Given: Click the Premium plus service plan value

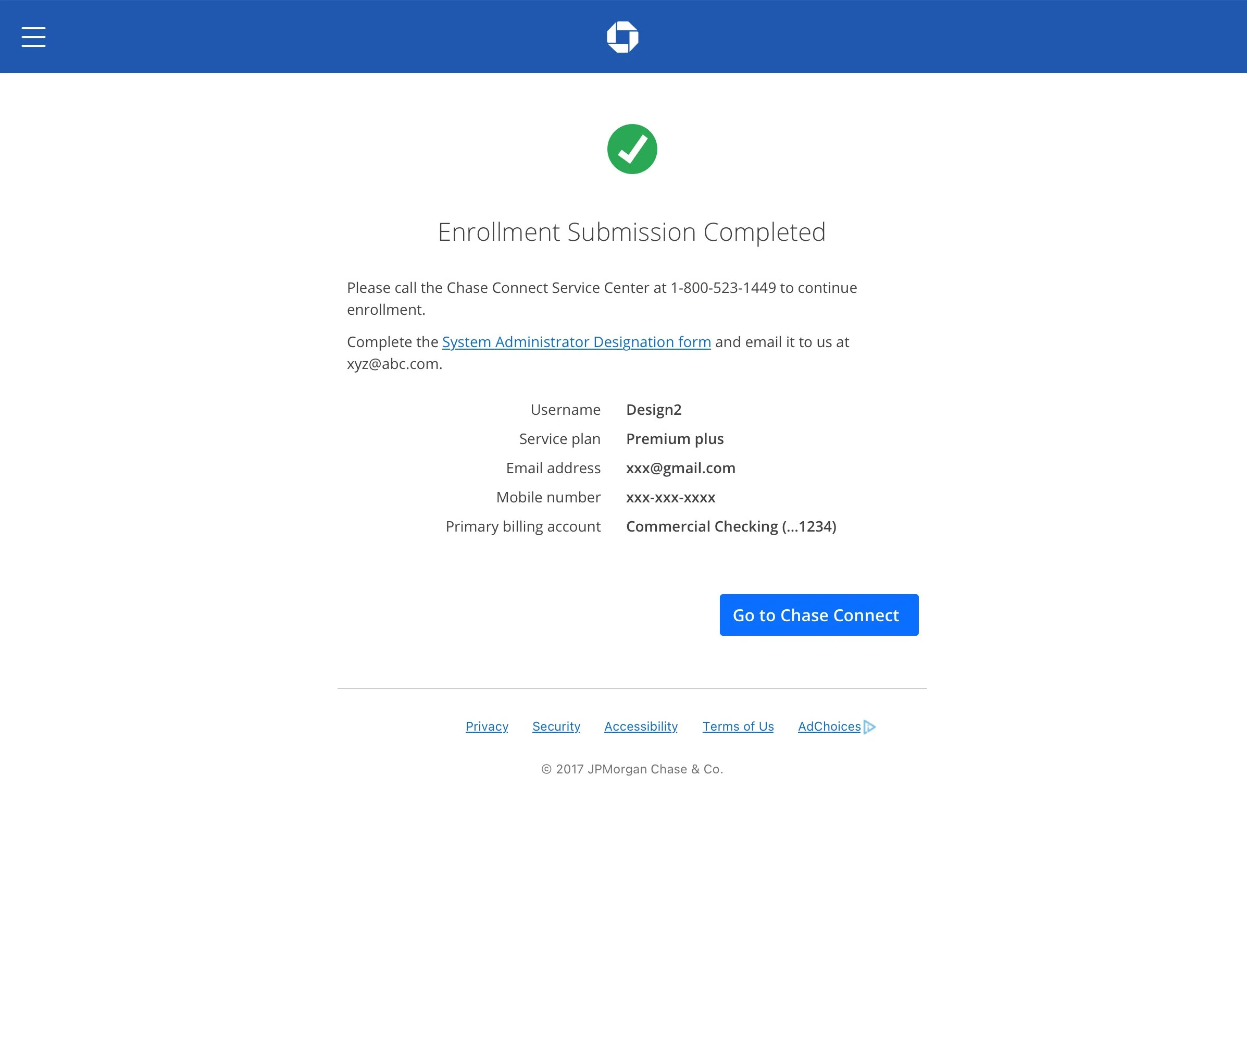Looking at the screenshot, I should [x=675, y=439].
